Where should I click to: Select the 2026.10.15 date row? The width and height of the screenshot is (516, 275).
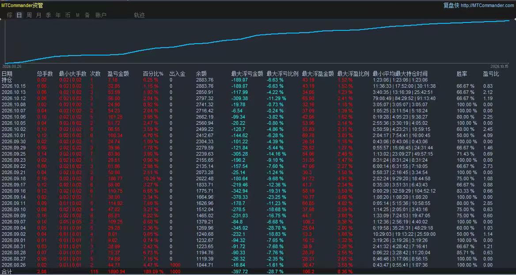pyautogui.click(x=14, y=86)
